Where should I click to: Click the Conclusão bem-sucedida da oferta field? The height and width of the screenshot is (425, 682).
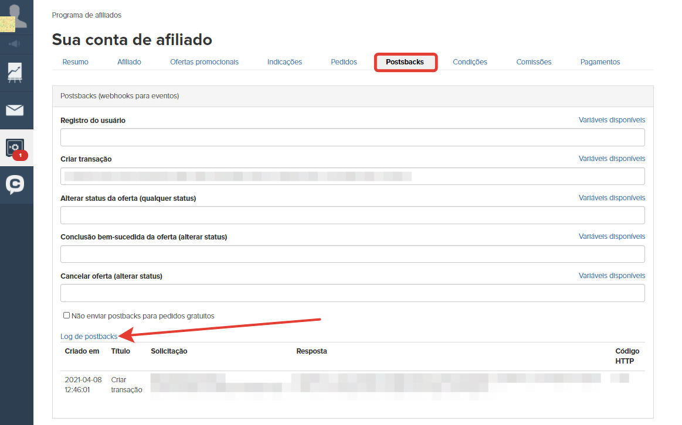[352, 254]
